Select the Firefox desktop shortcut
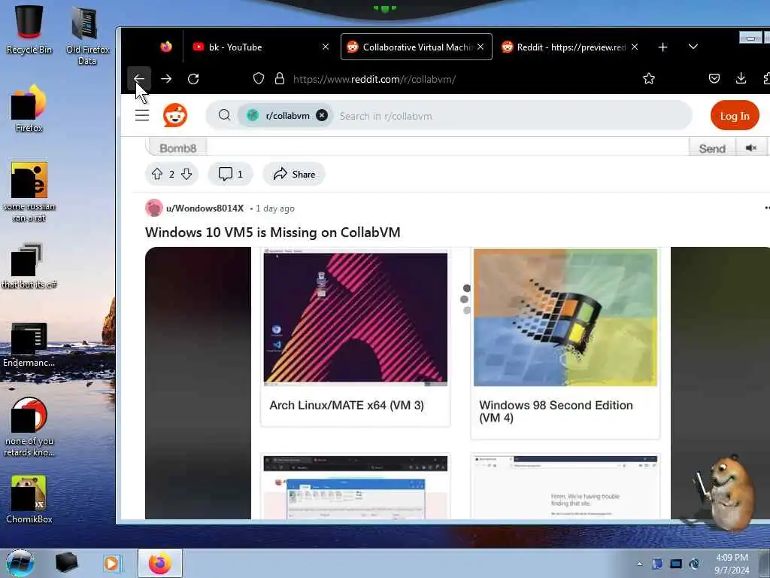This screenshot has width=770, height=578. point(29,108)
